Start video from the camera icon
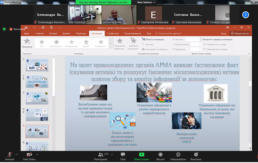 pyautogui.click(x=29, y=154)
